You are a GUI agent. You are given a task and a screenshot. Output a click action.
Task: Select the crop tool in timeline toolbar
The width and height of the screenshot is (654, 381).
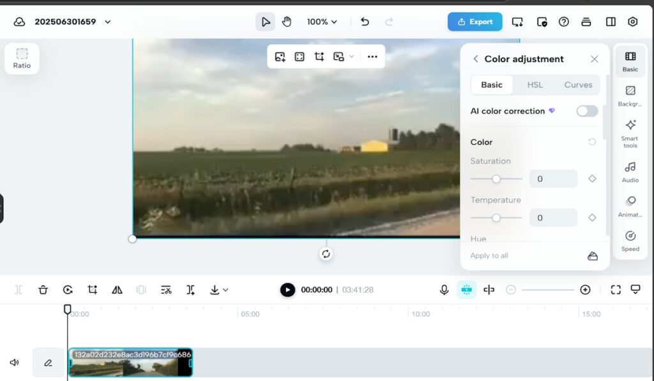coord(93,290)
